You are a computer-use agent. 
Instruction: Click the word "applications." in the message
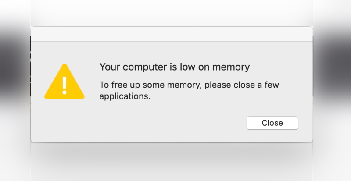tap(125, 96)
